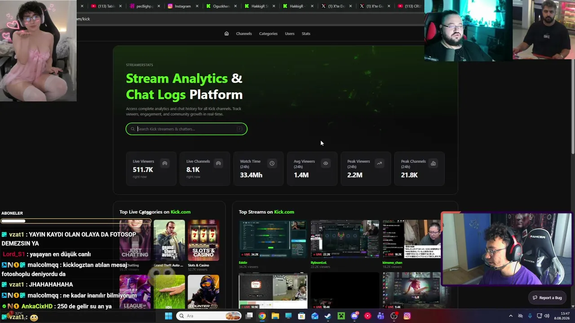Viewport: 575px width, 323px height.
Task: Open Kick.com link in Top Streams heading
Action: tap(284, 212)
